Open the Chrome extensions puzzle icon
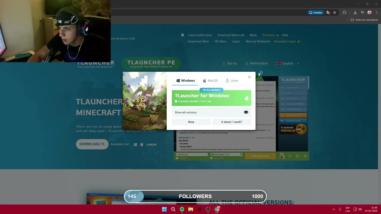 (345, 12)
